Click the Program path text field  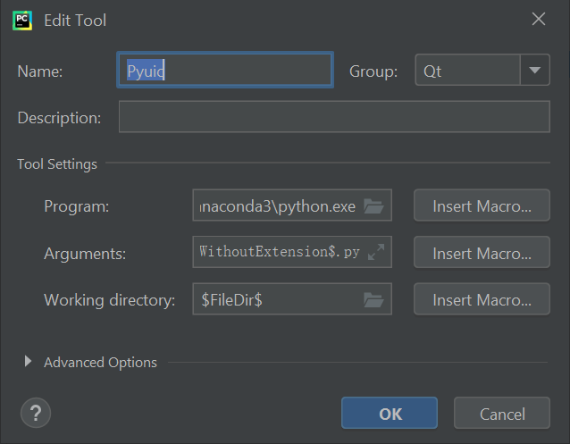pyautogui.click(x=277, y=206)
